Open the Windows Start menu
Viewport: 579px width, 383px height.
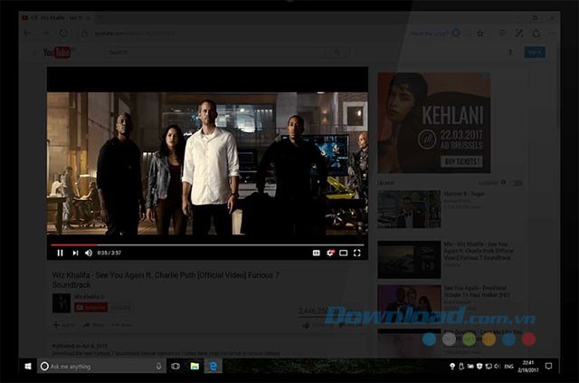(28, 366)
